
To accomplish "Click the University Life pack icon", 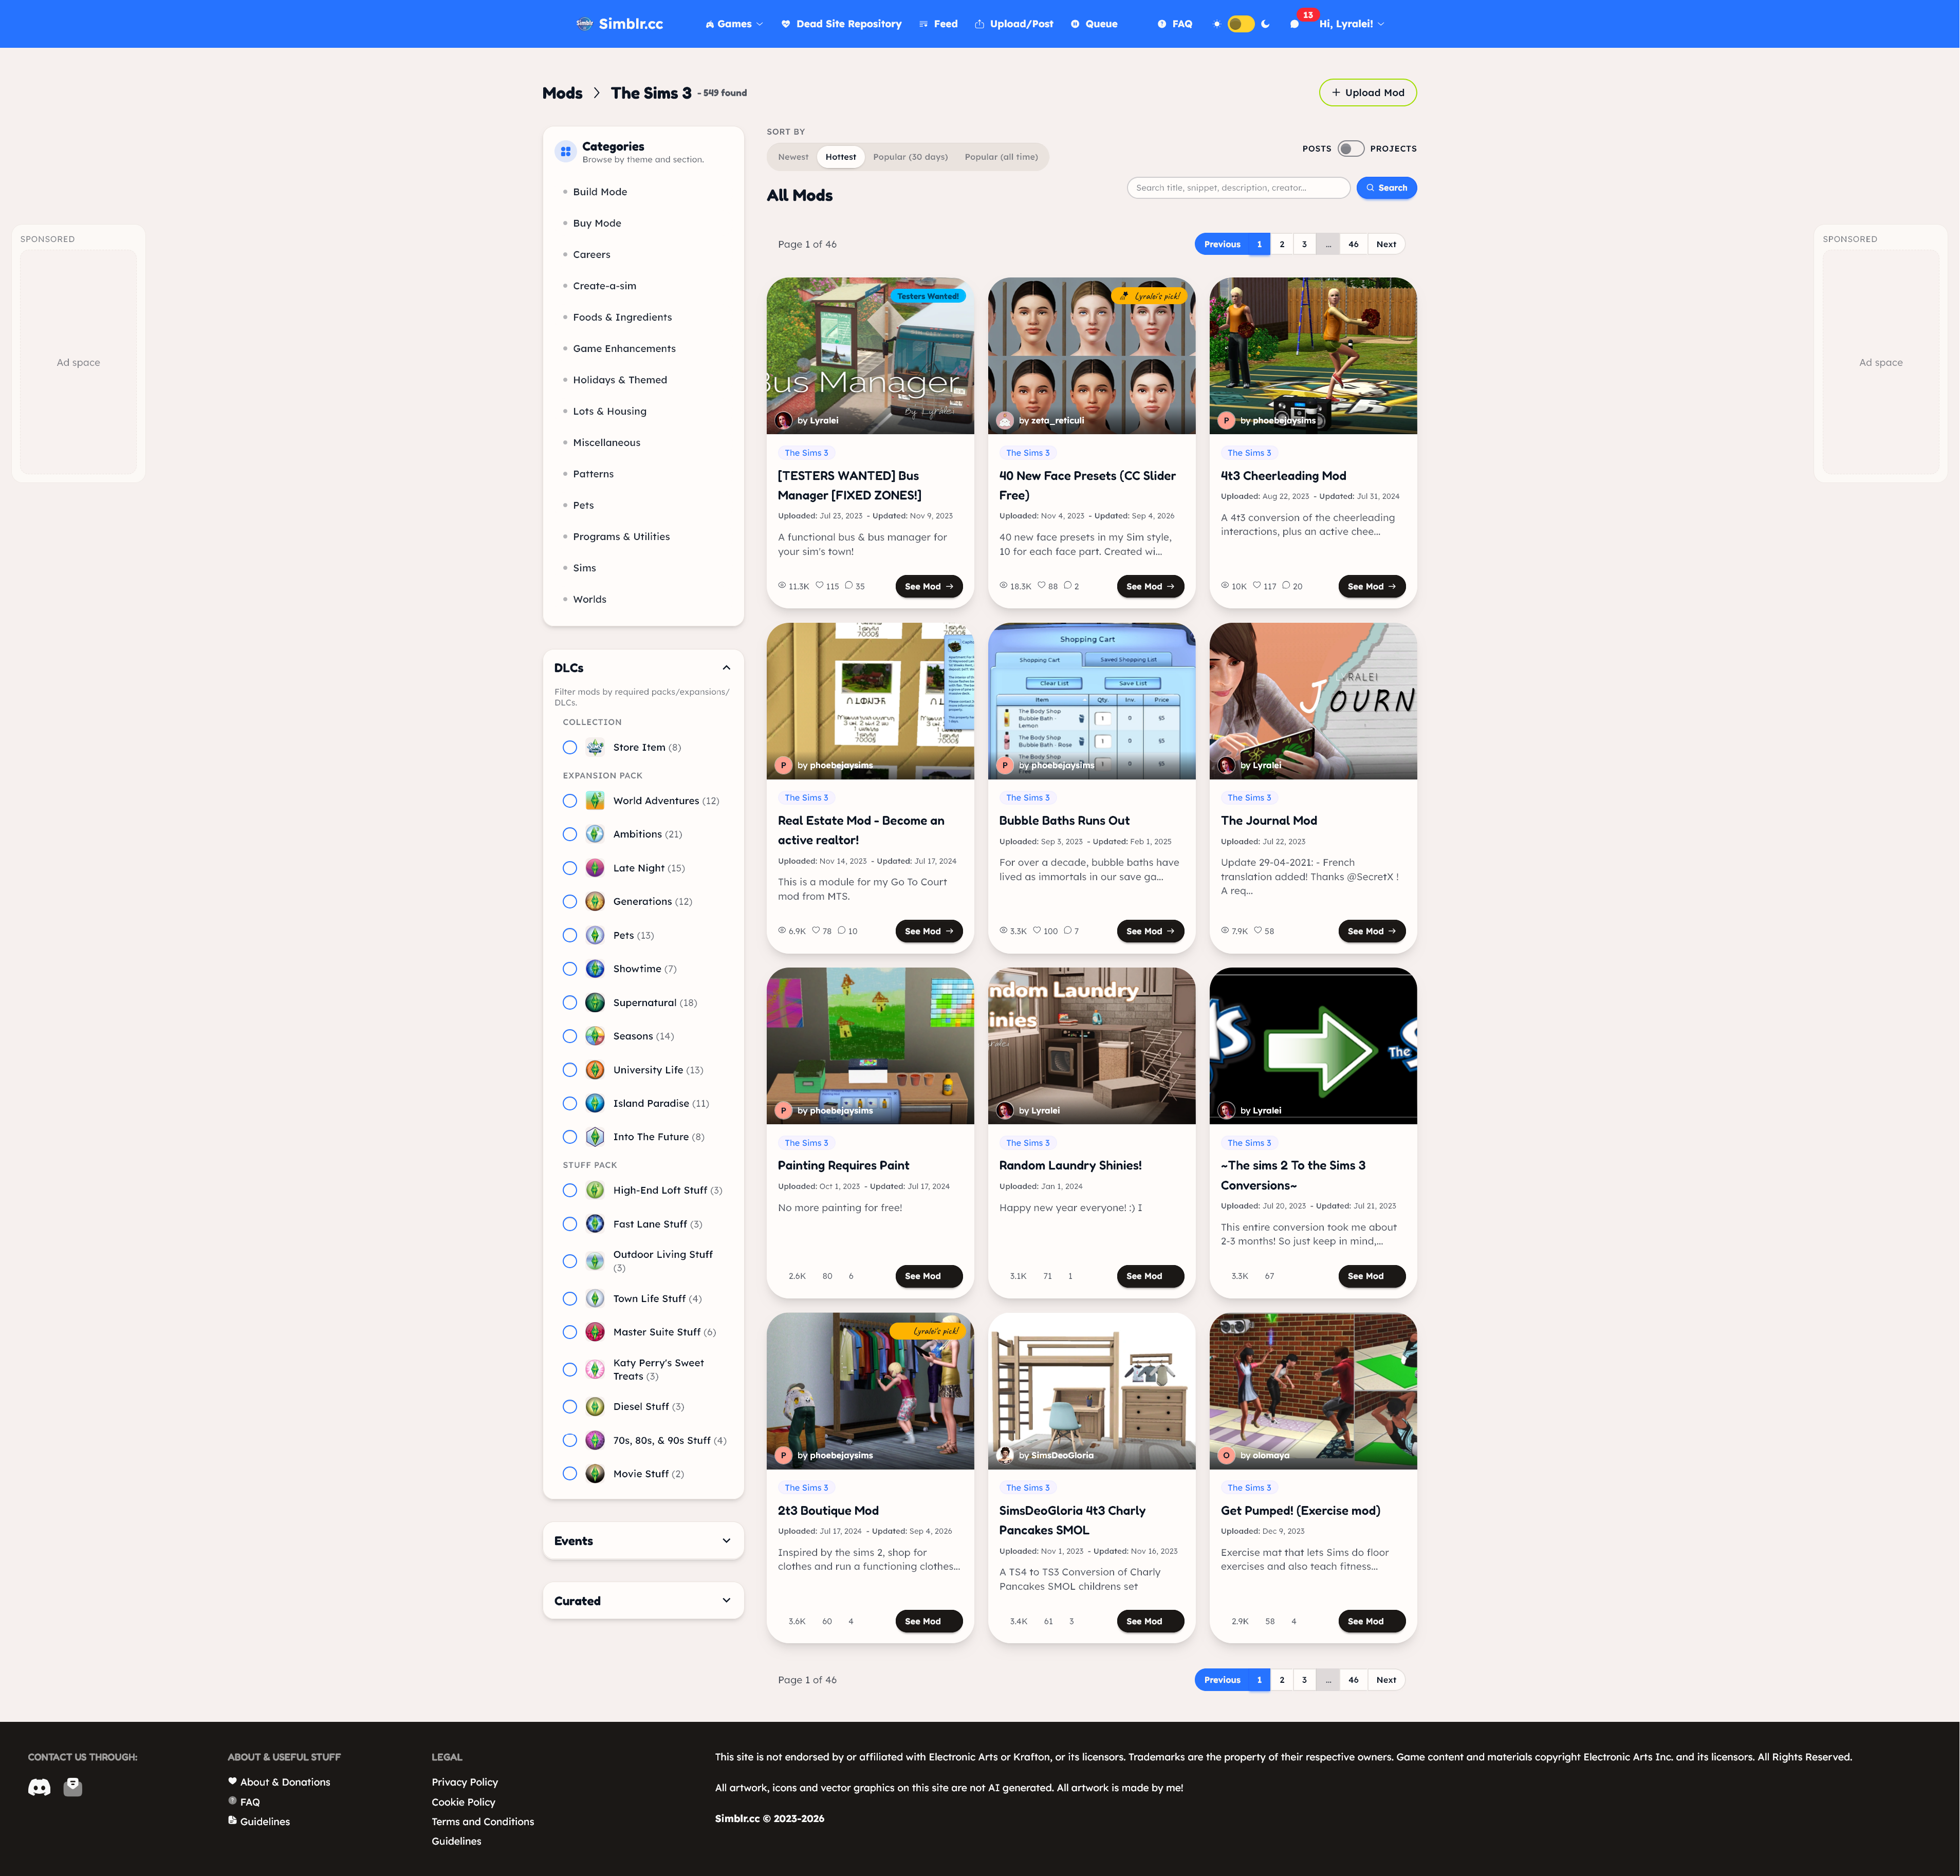I will (x=595, y=1070).
